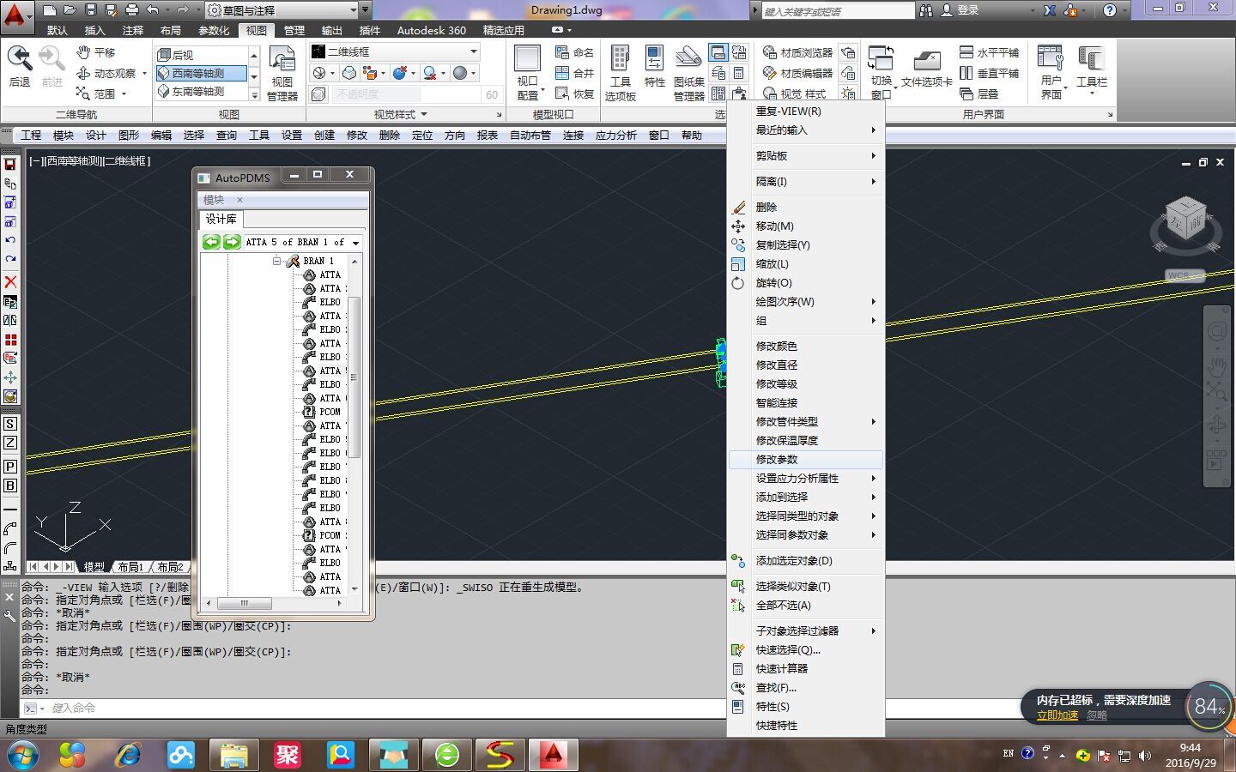Select the 设计库 tab in AutoPDMS

[x=221, y=219]
